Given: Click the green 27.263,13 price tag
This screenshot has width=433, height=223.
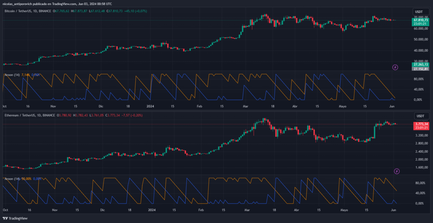Looking at the screenshot, I should [421, 64].
